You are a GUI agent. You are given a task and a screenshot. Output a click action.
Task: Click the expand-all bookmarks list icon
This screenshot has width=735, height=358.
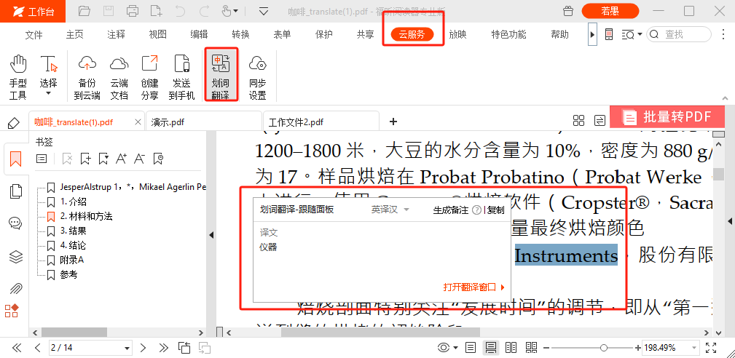pyautogui.click(x=42, y=159)
